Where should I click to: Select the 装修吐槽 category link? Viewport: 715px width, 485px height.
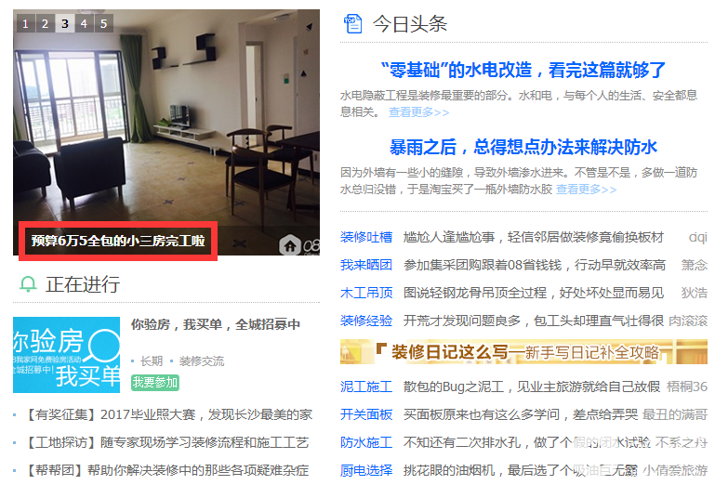[x=366, y=237]
